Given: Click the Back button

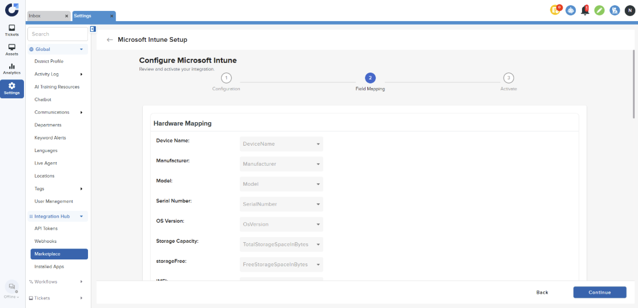Looking at the screenshot, I should [542, 292].
